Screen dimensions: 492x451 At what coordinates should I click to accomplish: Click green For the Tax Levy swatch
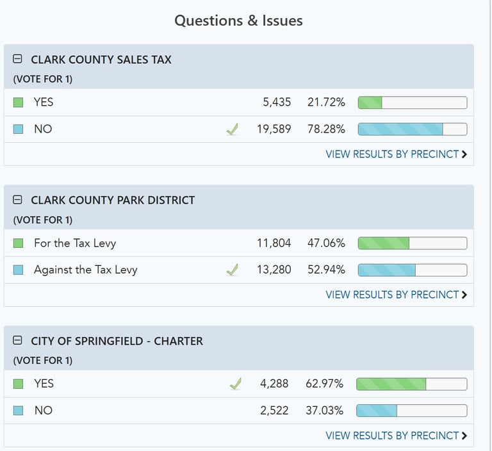(19, 243)
